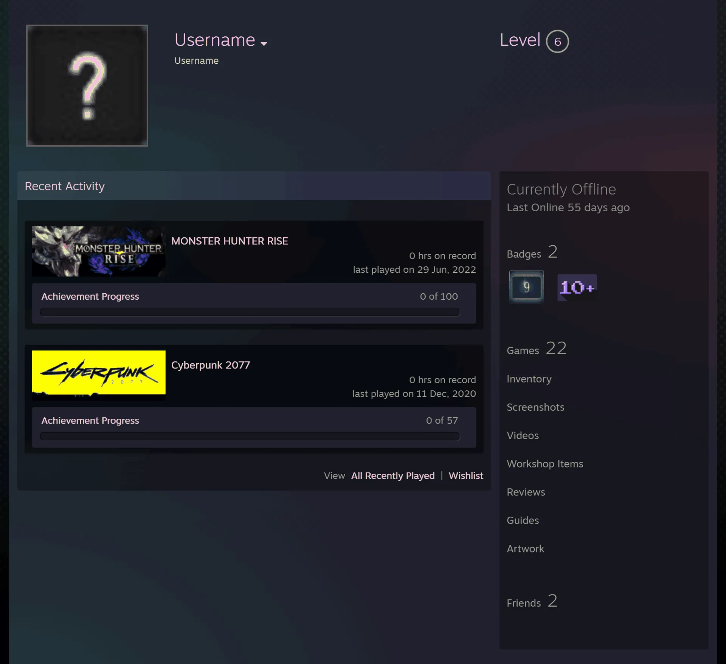The image size is (726, 664).
Task: Click "Last Online 55 days ago" status
Action: tap(568, 208)
